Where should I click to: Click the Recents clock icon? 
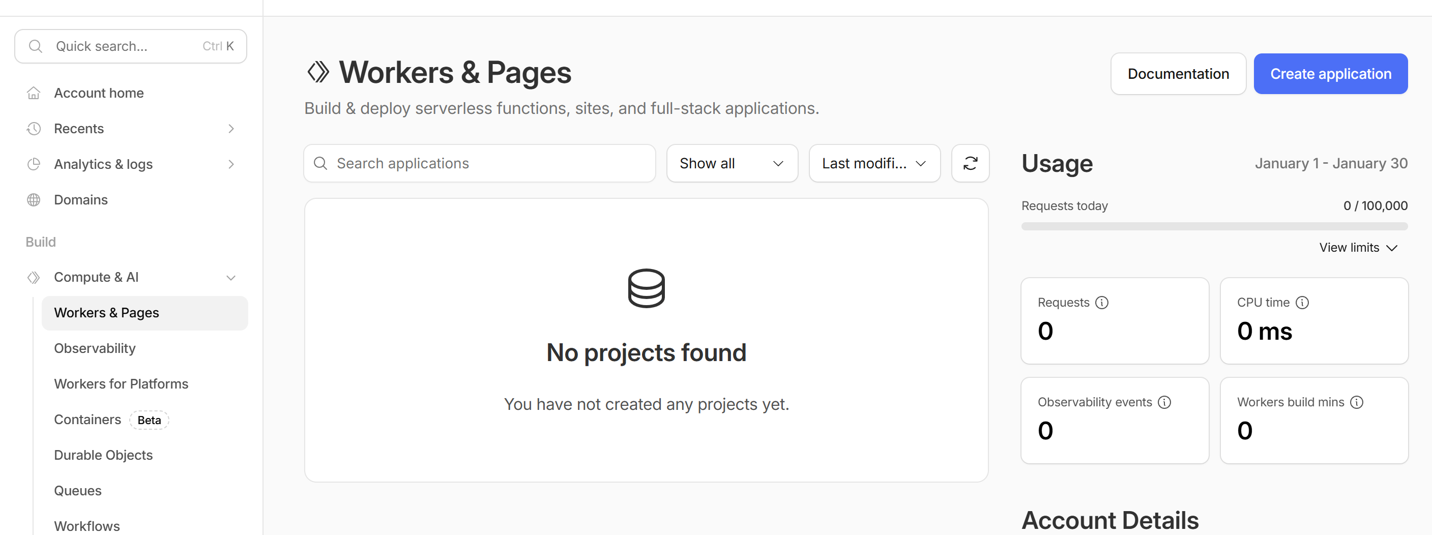[34, 128]
